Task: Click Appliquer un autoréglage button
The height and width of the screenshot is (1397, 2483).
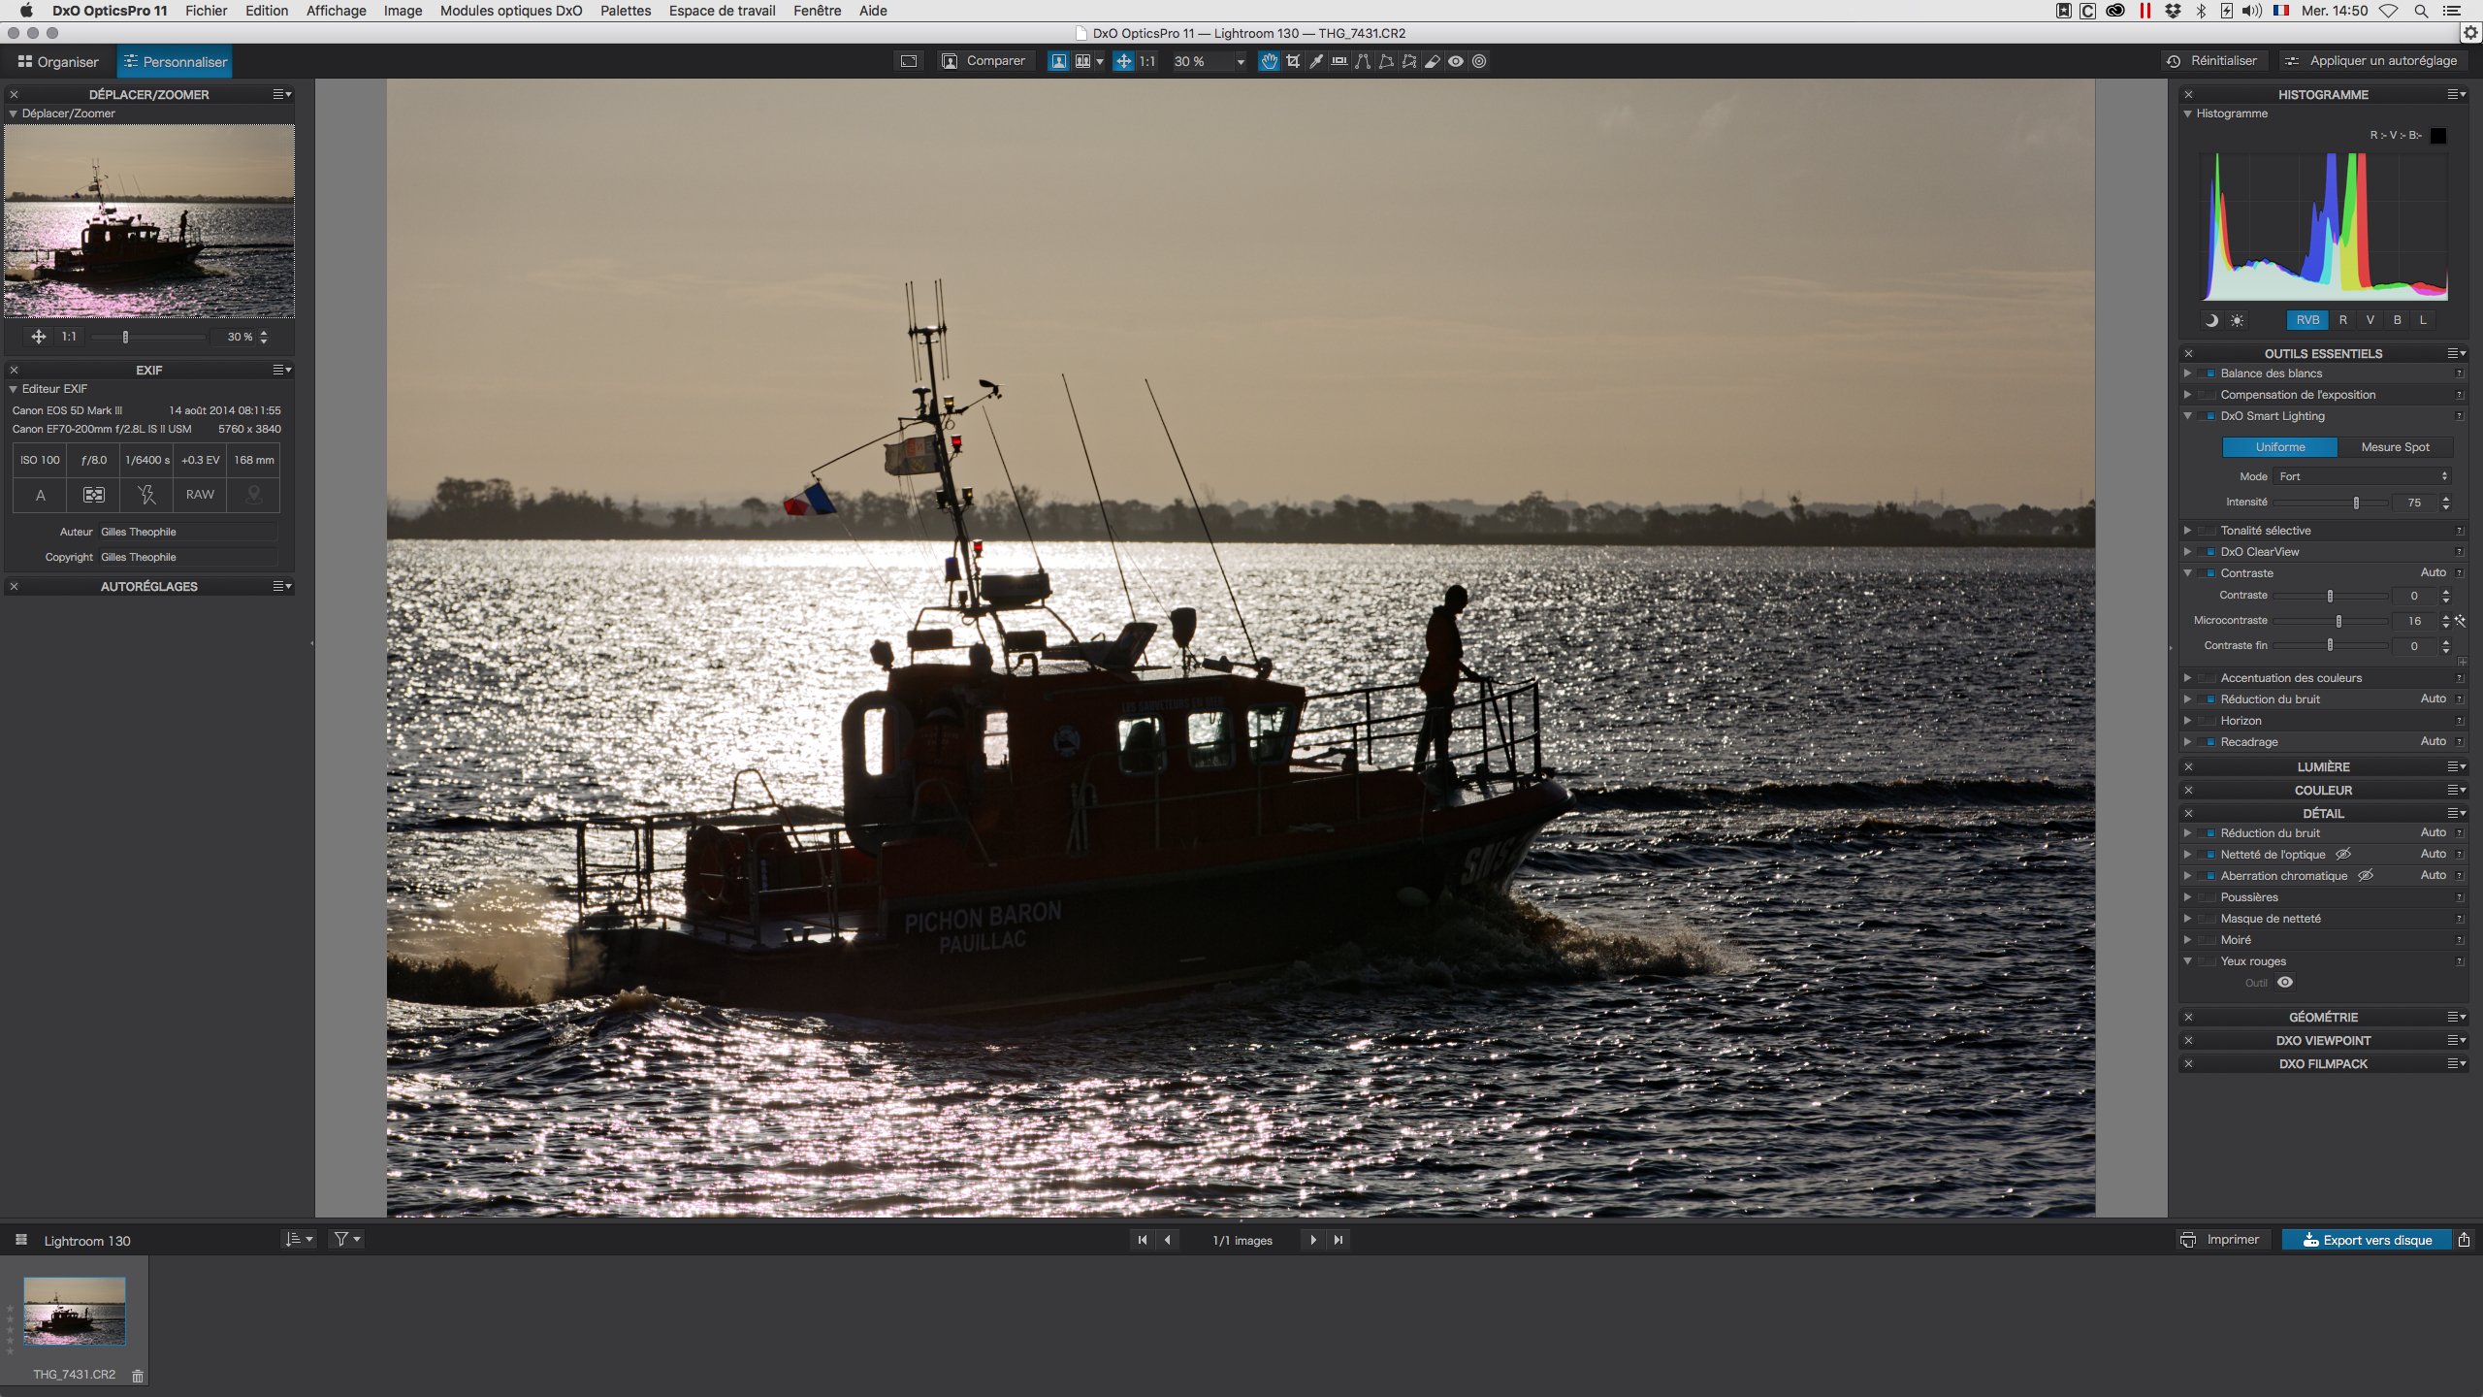Action: (2374, 61)
